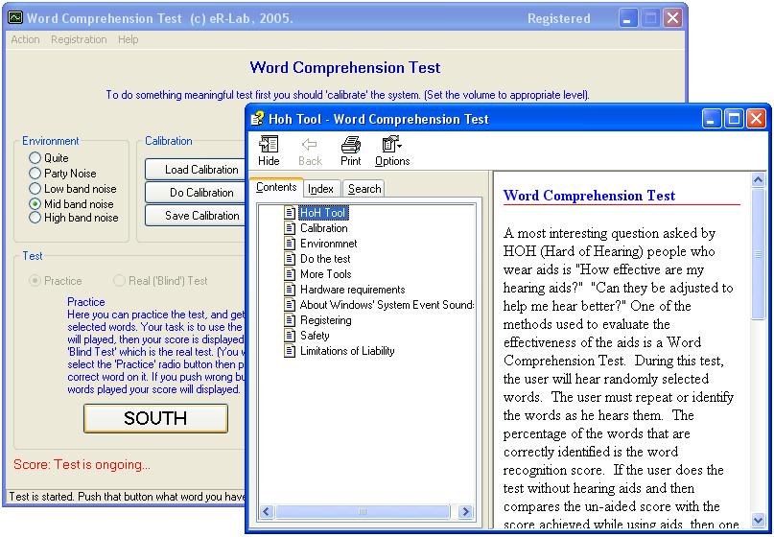This screenshot has width=774, height=537.
Task: Open the Safety help topic
Action: (315, 335)
